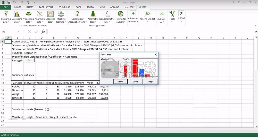This screenshot has width=258, height=137.
Task: Switch to the ADD-INS tab
Action: coord(115,7)
